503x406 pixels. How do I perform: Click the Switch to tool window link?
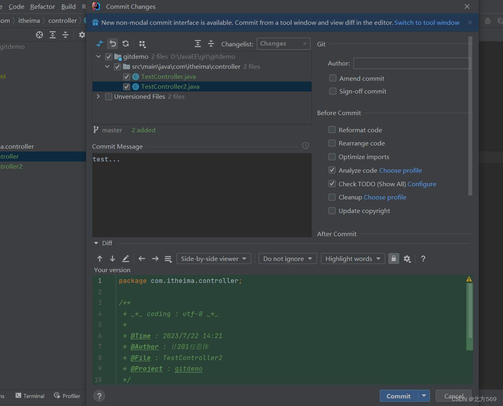(427, 22)
